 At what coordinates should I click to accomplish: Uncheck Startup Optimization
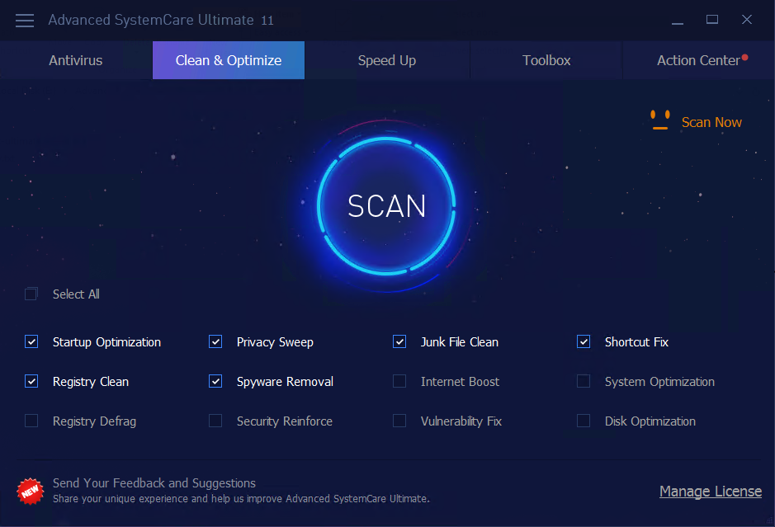[x=31, y=341]
